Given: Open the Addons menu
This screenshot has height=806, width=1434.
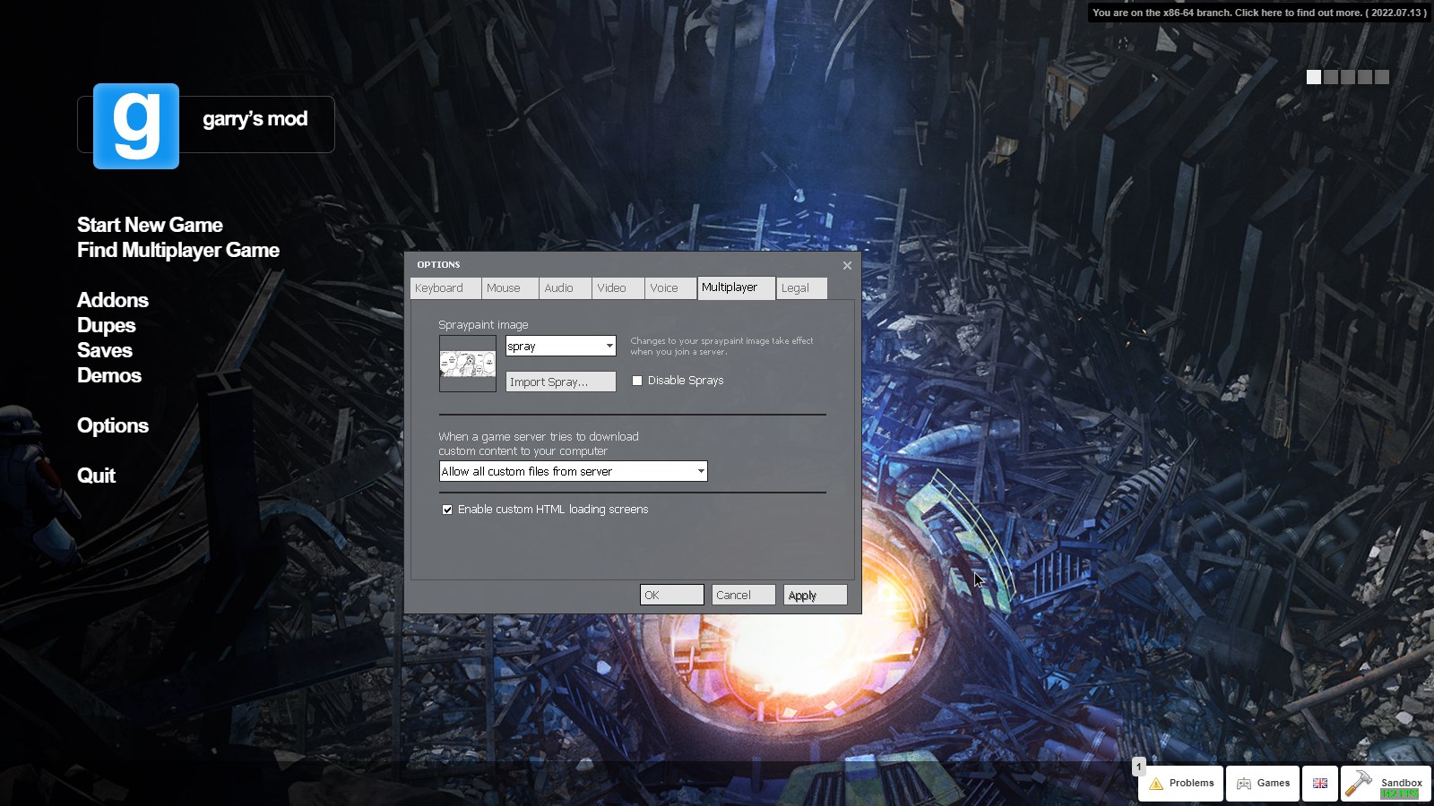Looking at the screenshot, I should (x=113, y=300).
